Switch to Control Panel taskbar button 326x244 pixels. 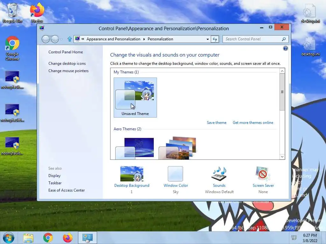(x=88, y=238)
